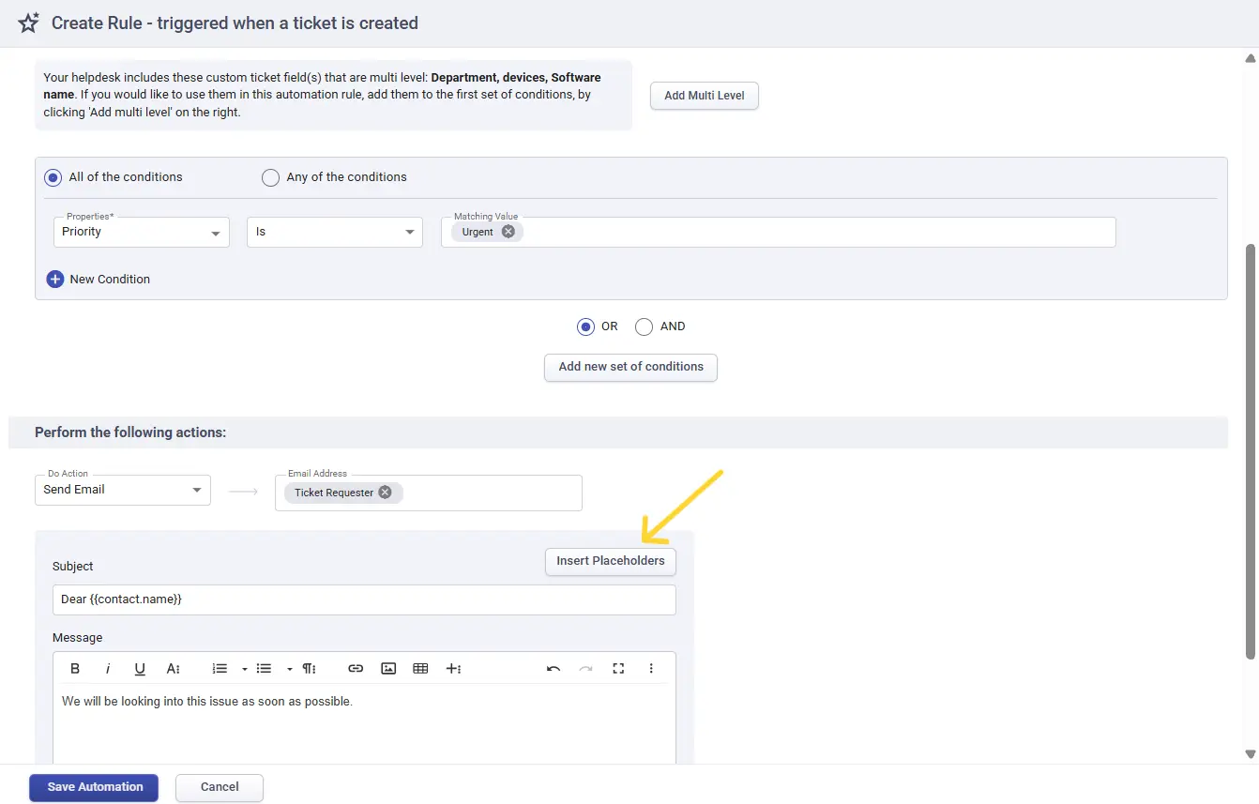Click the Ticket Requester chip label
Viewport: 1259px width, 804px height.
tap(334, 493)
